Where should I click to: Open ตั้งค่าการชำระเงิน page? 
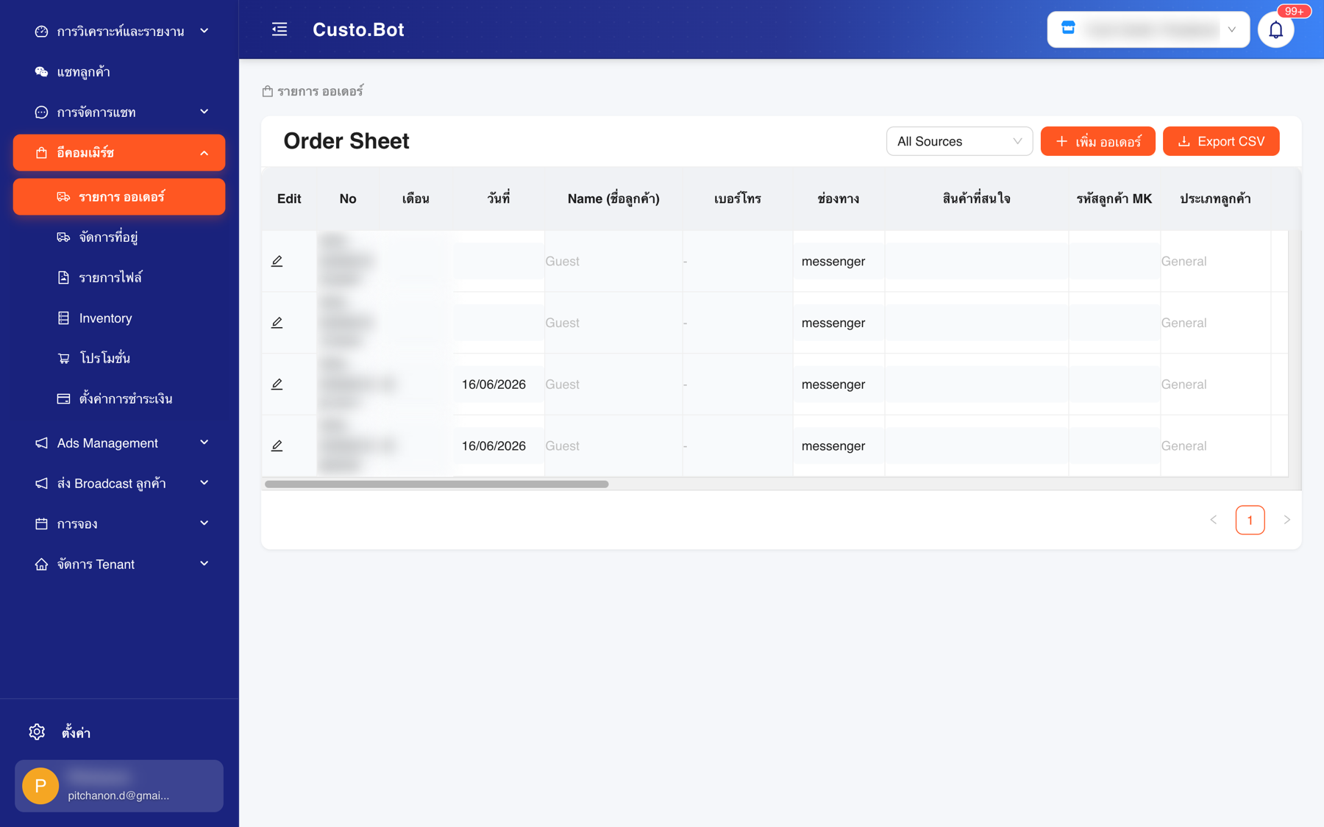tap(119, 399)
